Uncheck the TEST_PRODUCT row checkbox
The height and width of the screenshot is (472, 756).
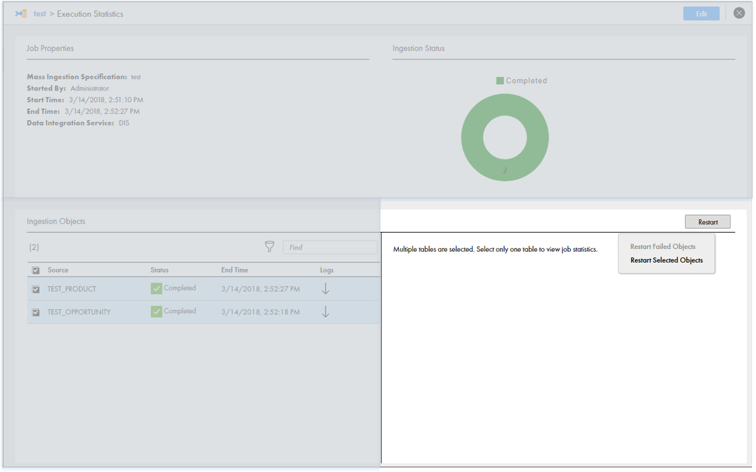coord(36,289)
